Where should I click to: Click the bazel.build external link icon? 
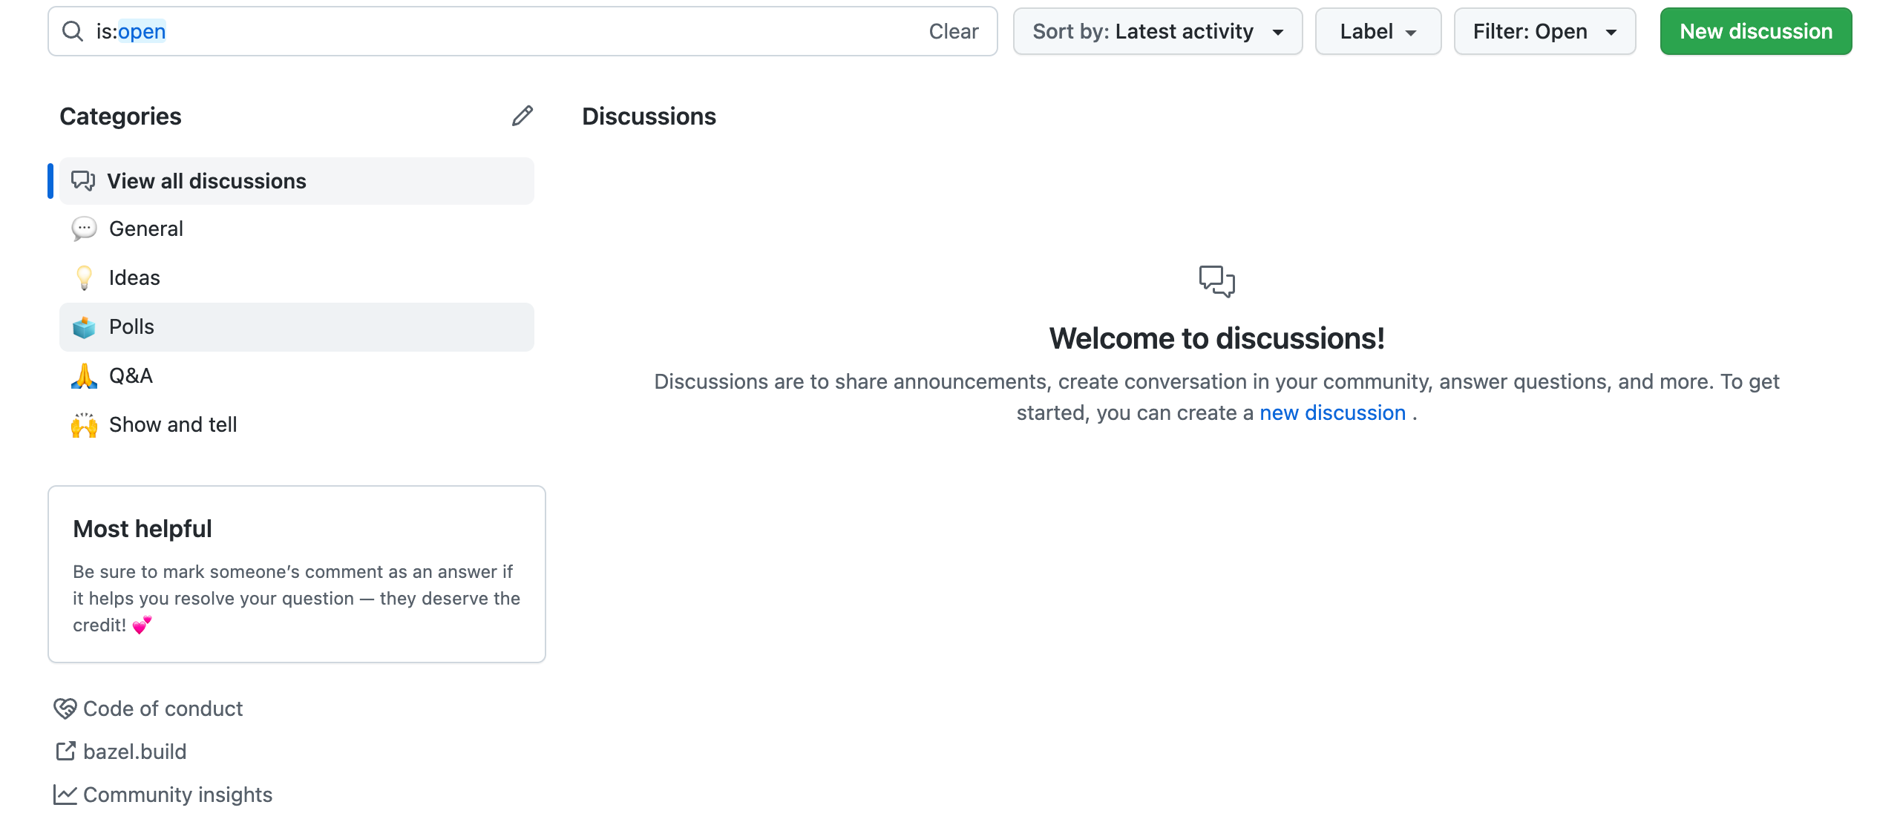65,752
